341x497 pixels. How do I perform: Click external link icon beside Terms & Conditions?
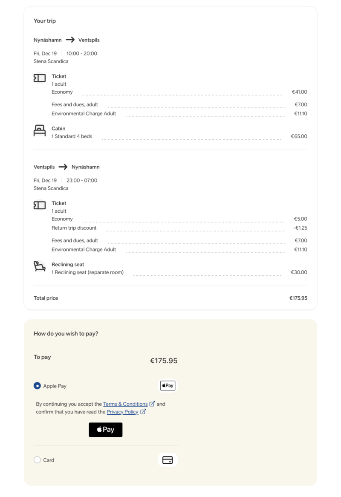click(x=152, y=404)
